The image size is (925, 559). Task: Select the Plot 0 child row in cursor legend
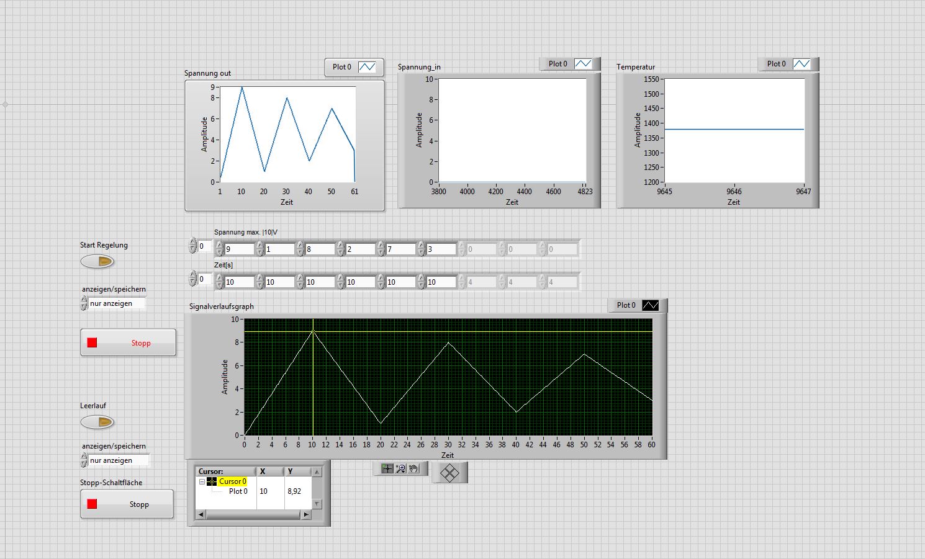pos(238,491)
